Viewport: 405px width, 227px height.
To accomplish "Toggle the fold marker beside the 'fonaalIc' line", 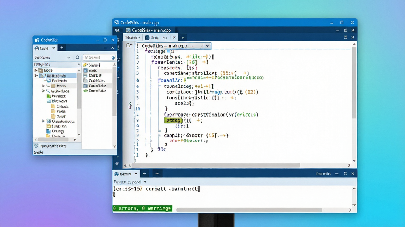I will [151, 80].
